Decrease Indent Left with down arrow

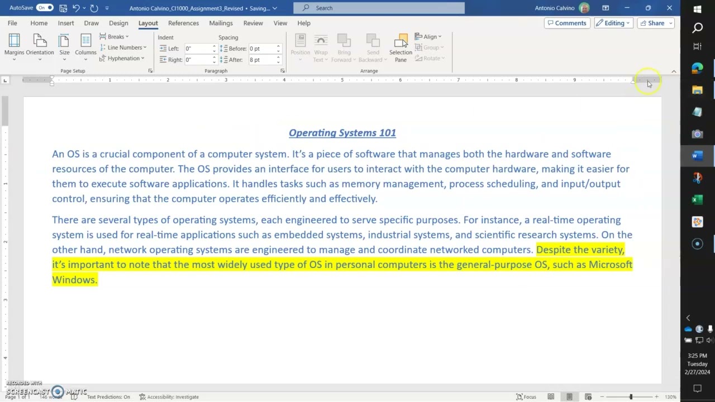point(214,51)
